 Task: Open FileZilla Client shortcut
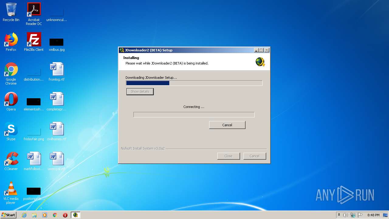pos(34,42)
